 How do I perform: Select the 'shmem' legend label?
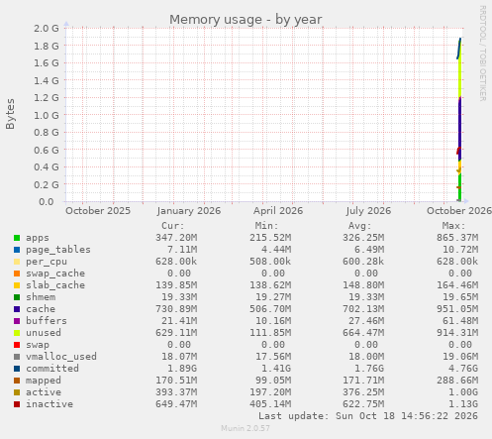click(x=41, y=297)
